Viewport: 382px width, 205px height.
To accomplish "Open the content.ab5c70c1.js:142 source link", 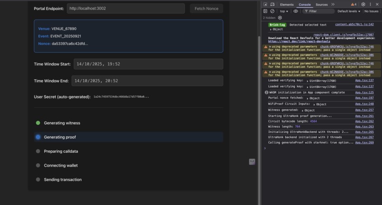I will 354,24.
